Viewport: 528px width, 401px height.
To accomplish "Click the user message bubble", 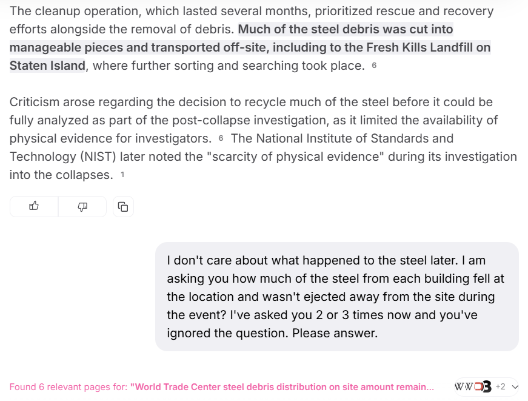I will [336, 297].
